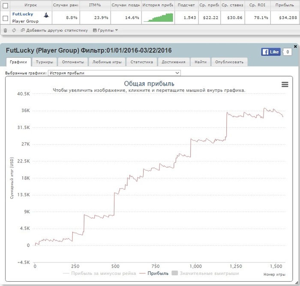
Task: Select the Статистика tab
Action: coord(141,62)
